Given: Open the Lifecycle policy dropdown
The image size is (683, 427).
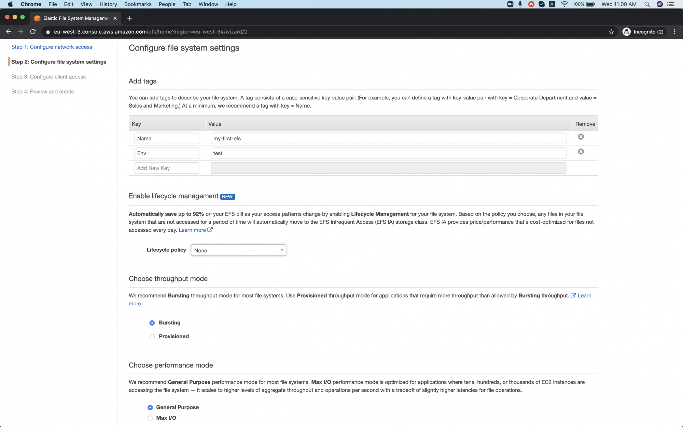Looking at the screenshot, I should 238,250.
